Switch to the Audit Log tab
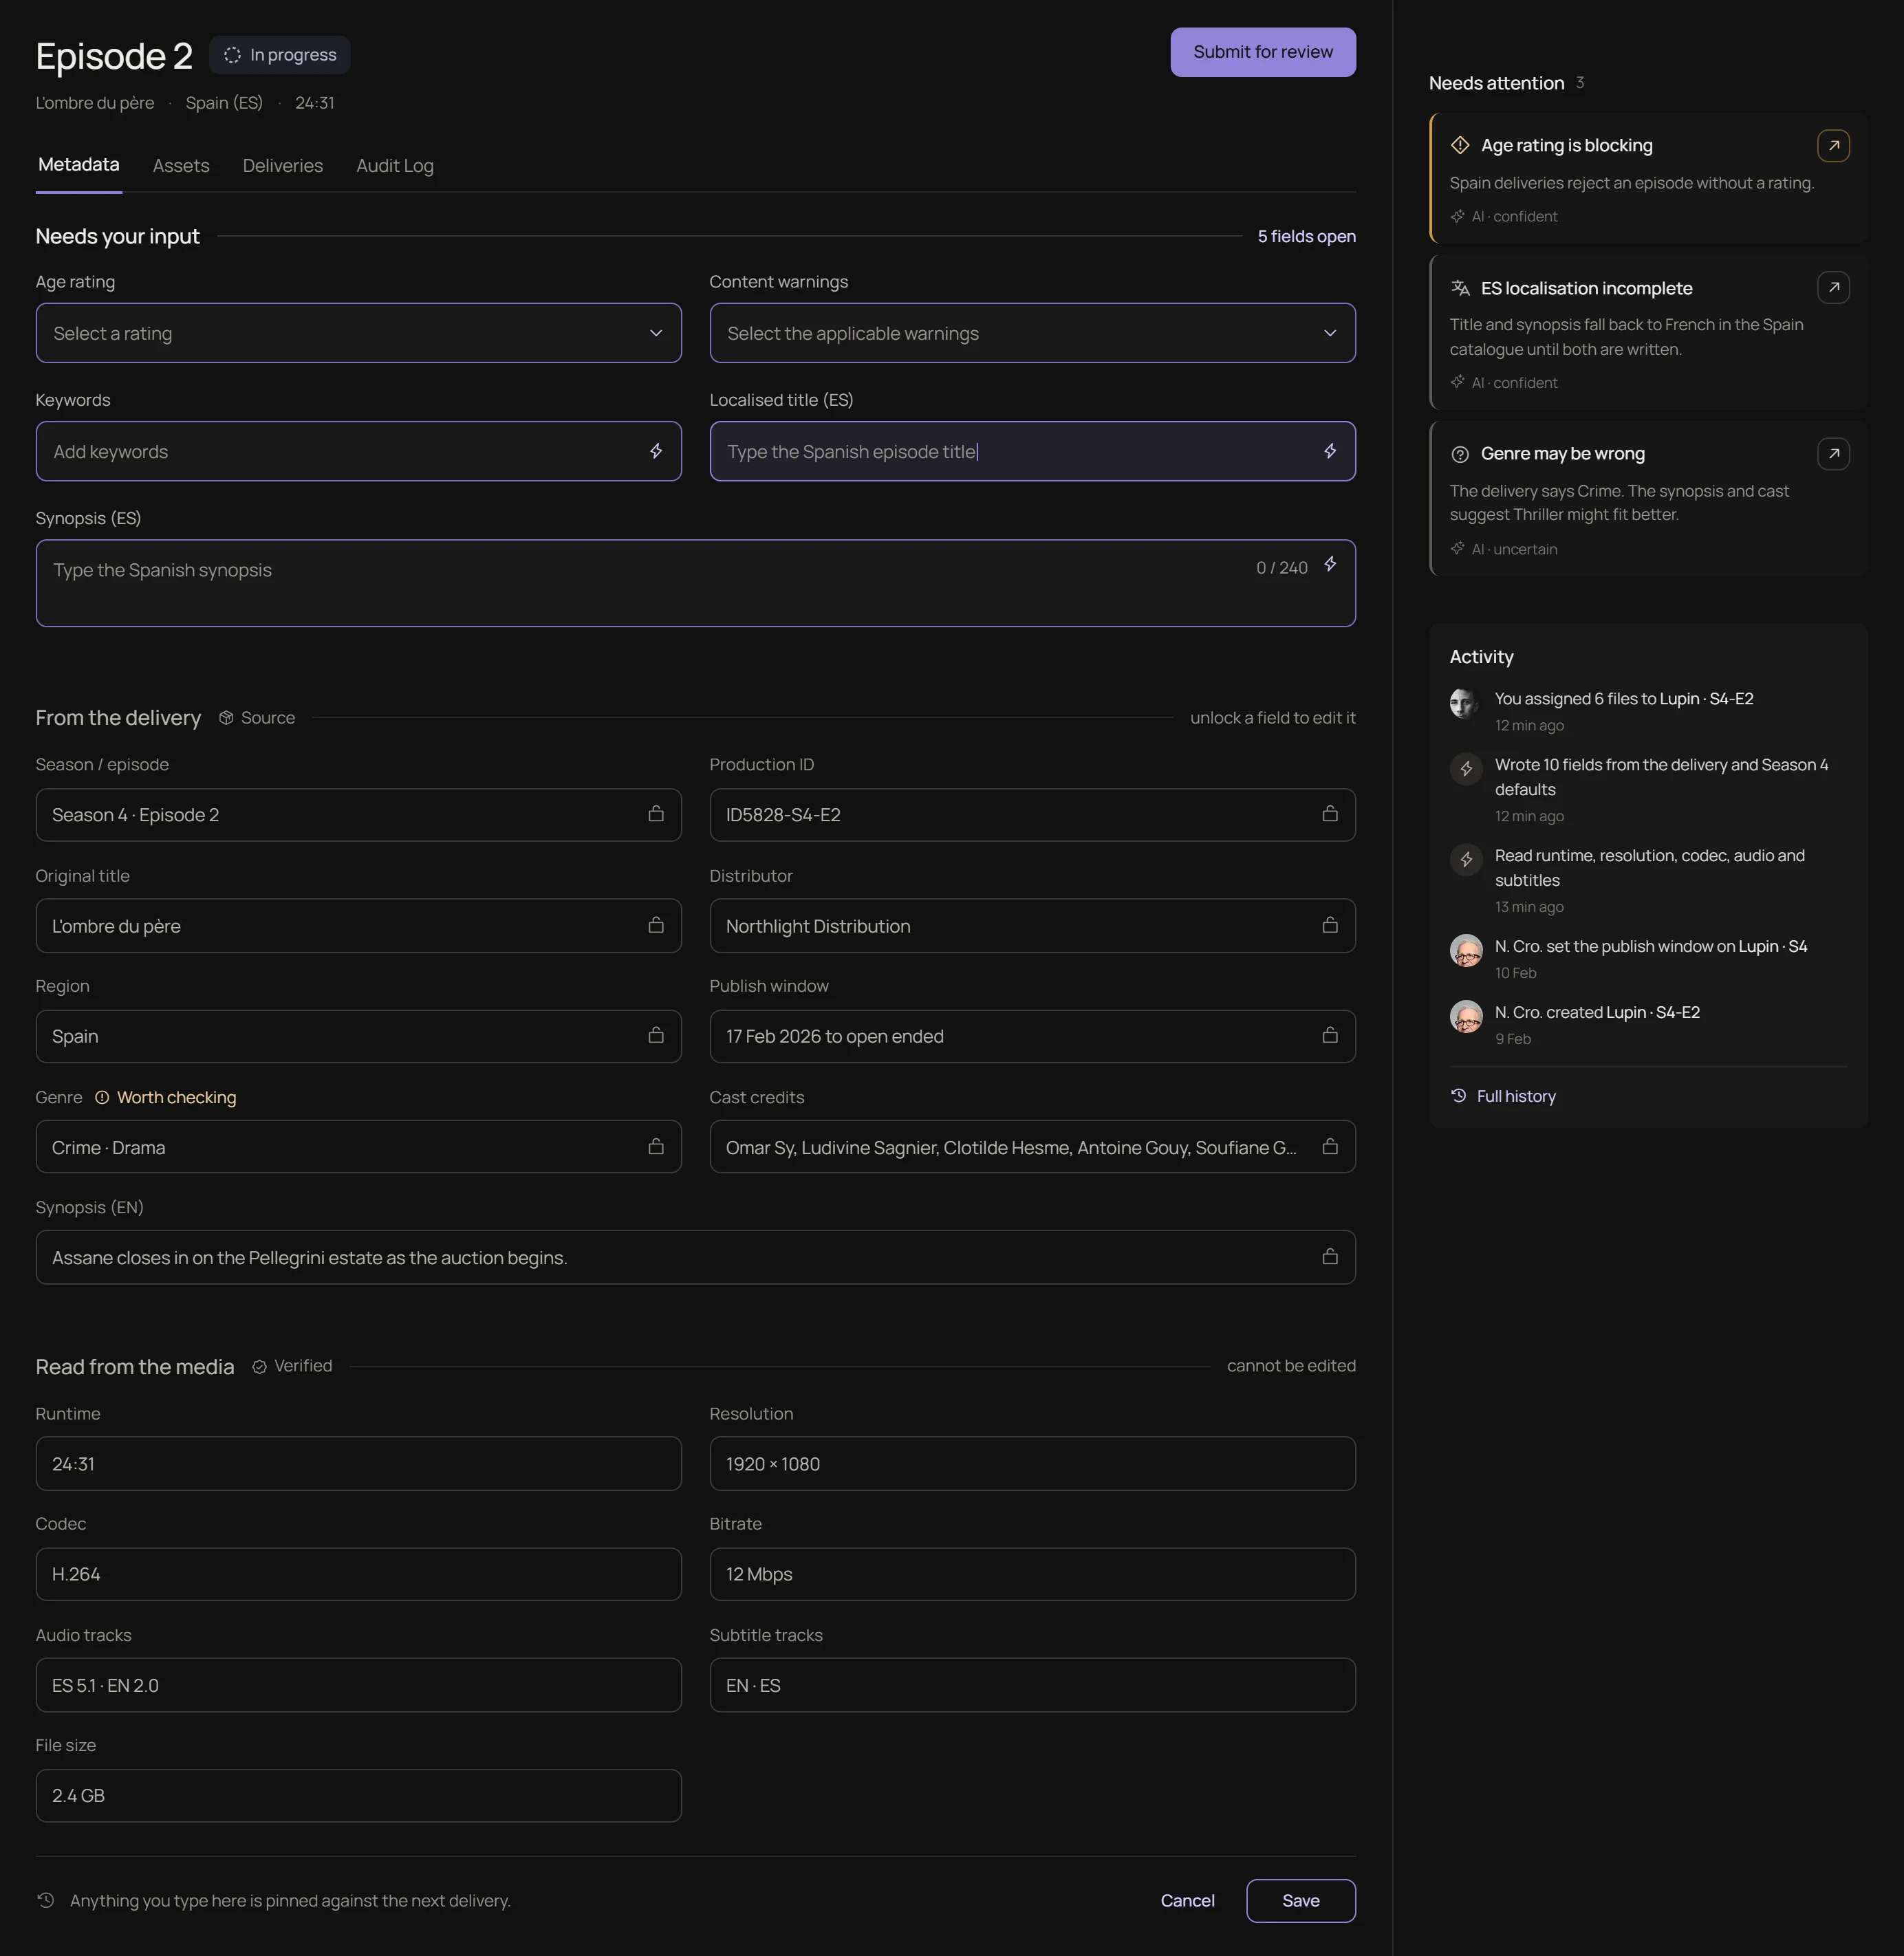The width and height of the screenshot is (1904, 1956). point(395,166)
